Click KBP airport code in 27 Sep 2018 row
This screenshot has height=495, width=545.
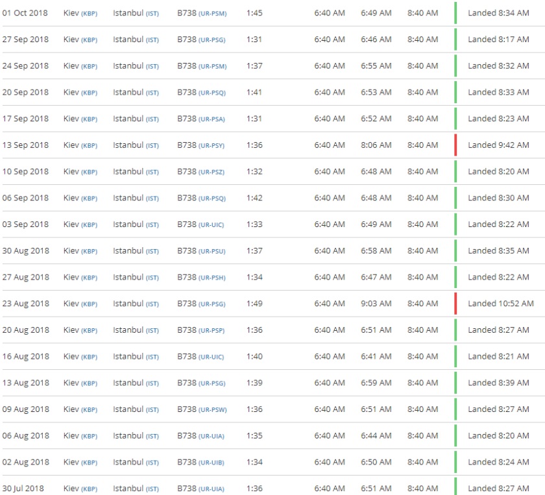point(89,40)
